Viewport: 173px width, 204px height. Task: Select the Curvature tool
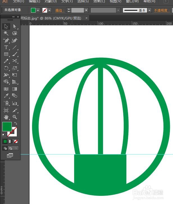pos(15,40)
